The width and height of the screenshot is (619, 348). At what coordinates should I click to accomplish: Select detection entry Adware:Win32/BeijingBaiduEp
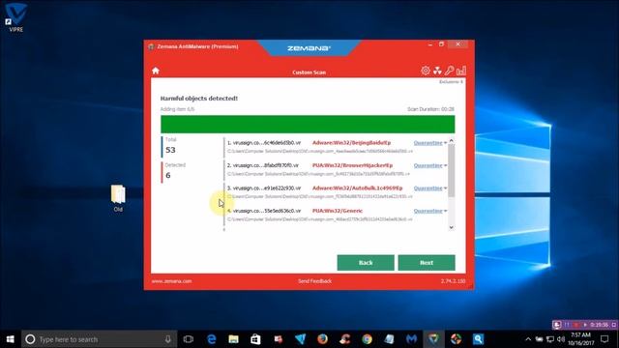click(351, 143)
